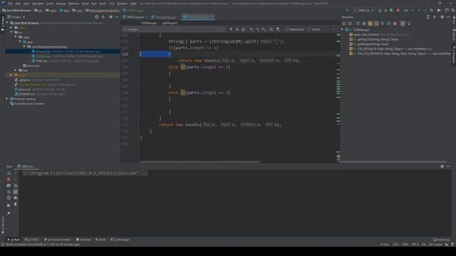456x256 pixels.
Task: Select CSSManager file in the project tree
Action: pyautogui.click(x=63, y=56)
